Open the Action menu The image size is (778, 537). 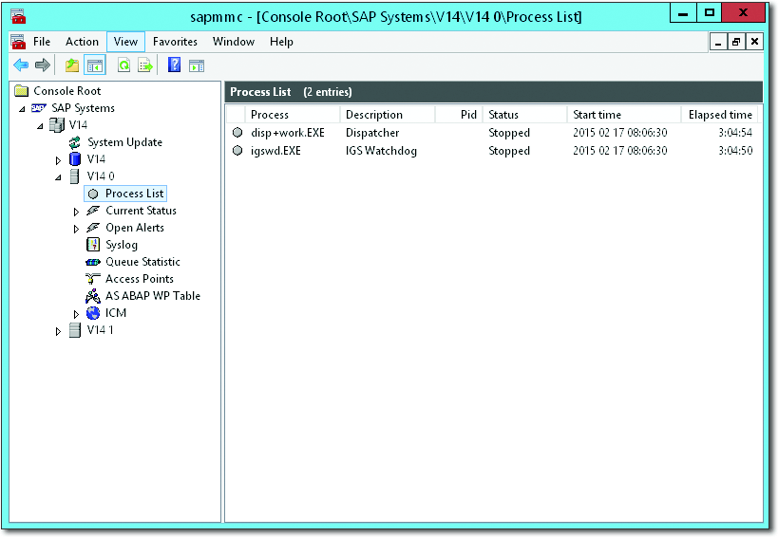(x=82, y=42)
